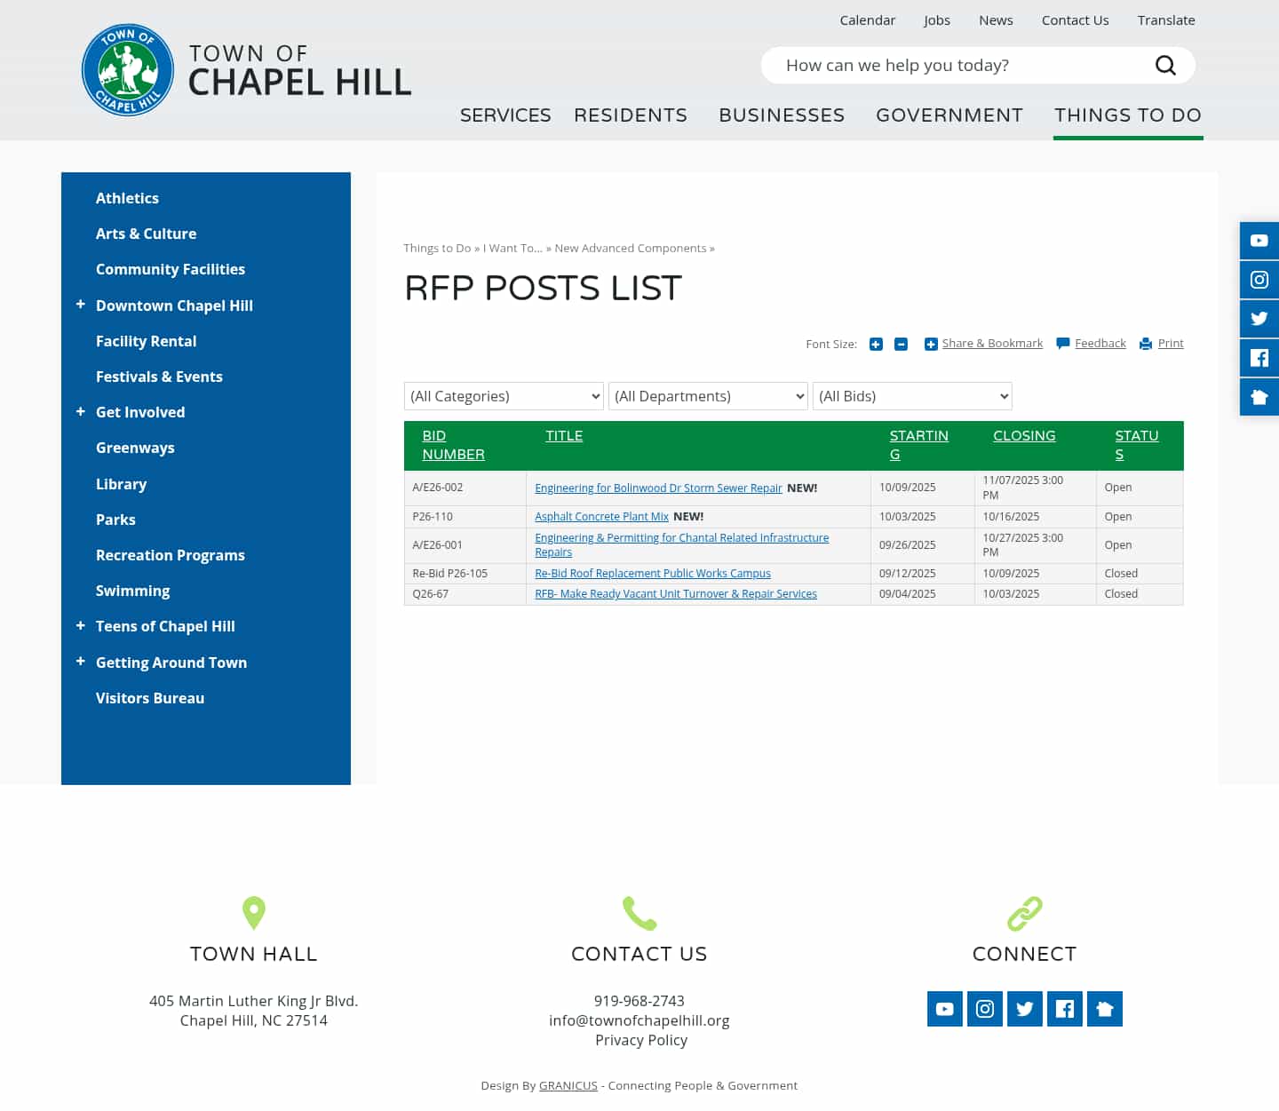Expand Downtown Chapel Hill submenu

pos(81,305)
